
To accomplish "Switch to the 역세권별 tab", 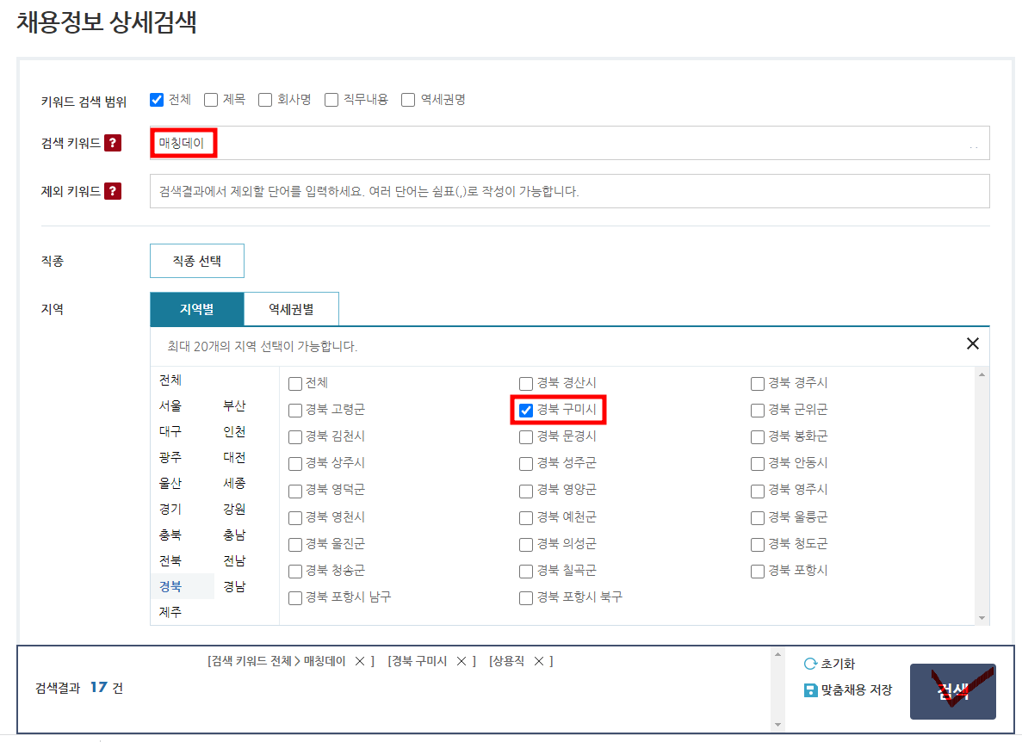I will pos(293,308).
